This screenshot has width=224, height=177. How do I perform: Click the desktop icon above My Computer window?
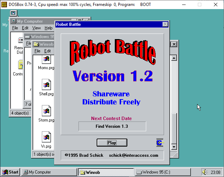tap(13, 13)
